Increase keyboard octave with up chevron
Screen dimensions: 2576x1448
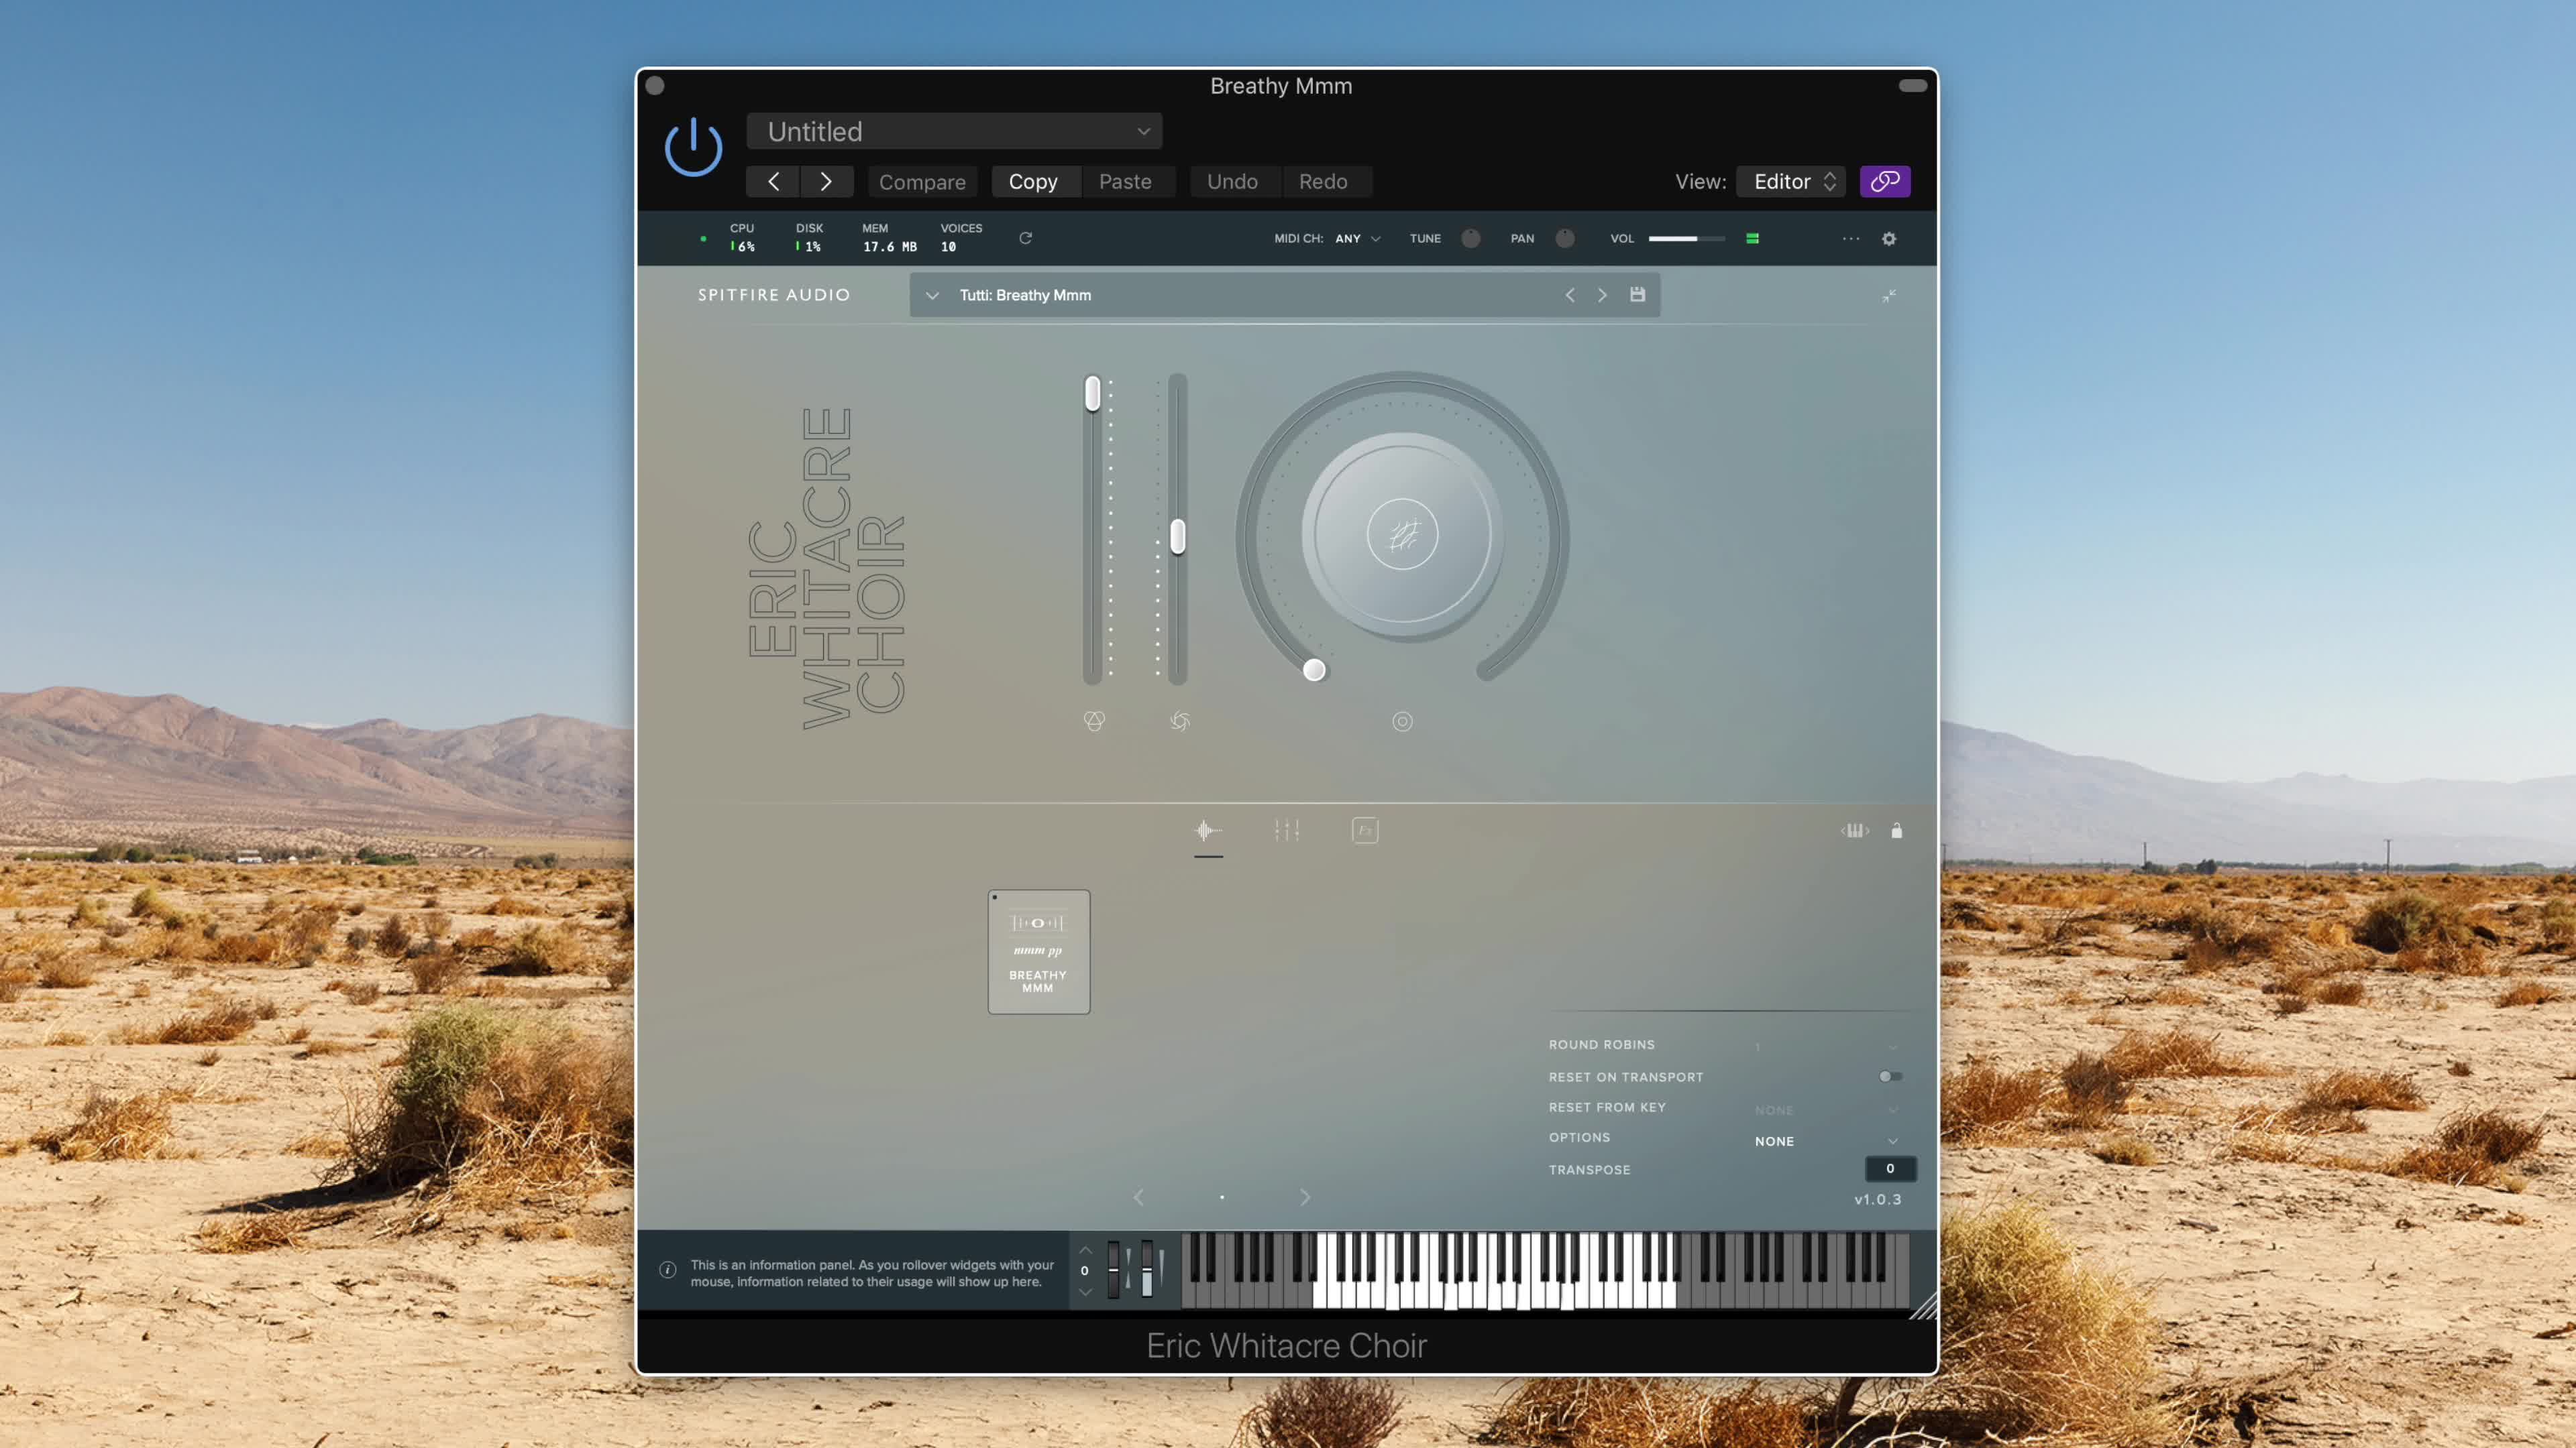(x=1085, y=1250)
